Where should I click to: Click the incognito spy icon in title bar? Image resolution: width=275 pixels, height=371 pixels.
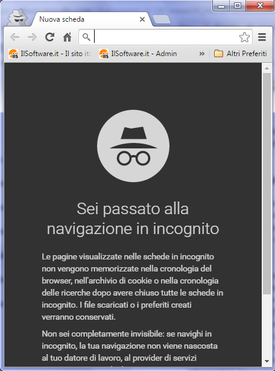(x=17, y=17)
